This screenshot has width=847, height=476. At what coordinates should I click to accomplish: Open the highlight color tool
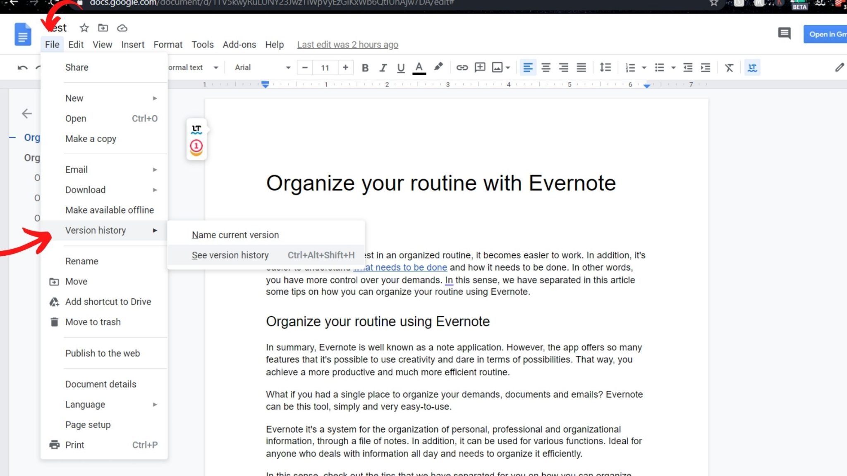tap(438, 67)
